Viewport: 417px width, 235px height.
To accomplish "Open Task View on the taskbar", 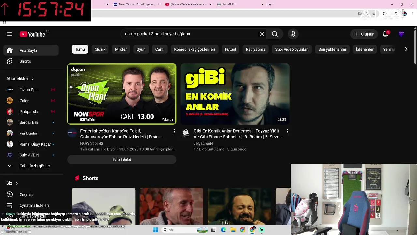I will point(213,230).
